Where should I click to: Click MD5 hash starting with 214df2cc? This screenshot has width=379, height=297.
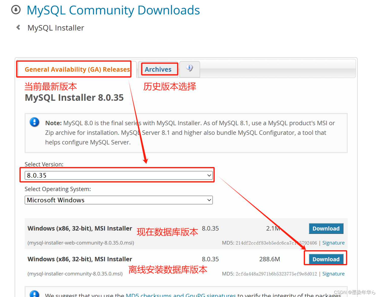[276, 243]
